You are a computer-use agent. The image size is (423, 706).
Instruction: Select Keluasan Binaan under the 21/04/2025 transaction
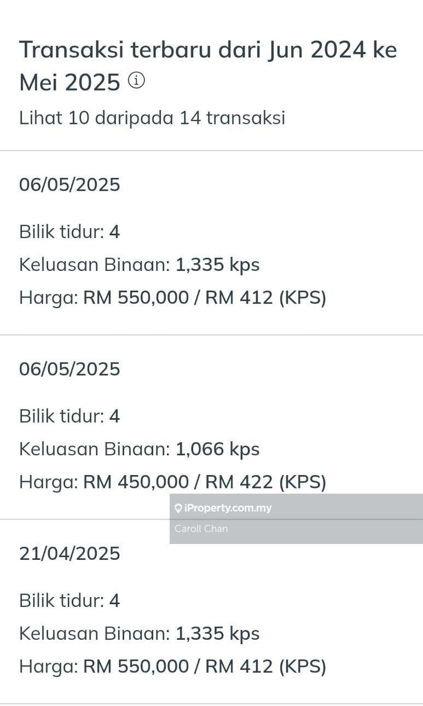point(139,634)
